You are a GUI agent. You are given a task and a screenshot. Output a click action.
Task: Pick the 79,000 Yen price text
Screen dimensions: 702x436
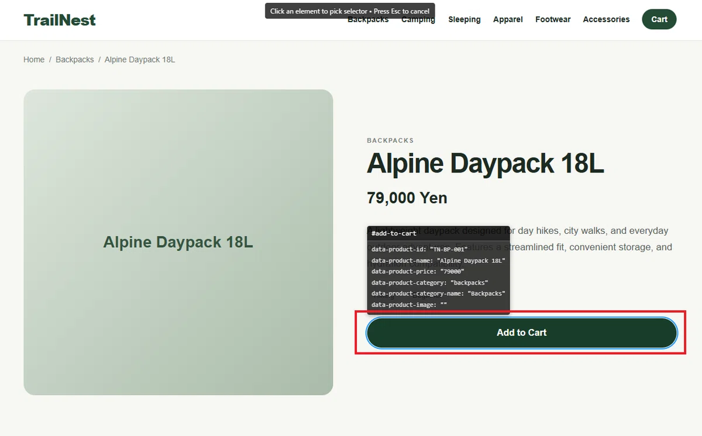click(x=407, y=198)
